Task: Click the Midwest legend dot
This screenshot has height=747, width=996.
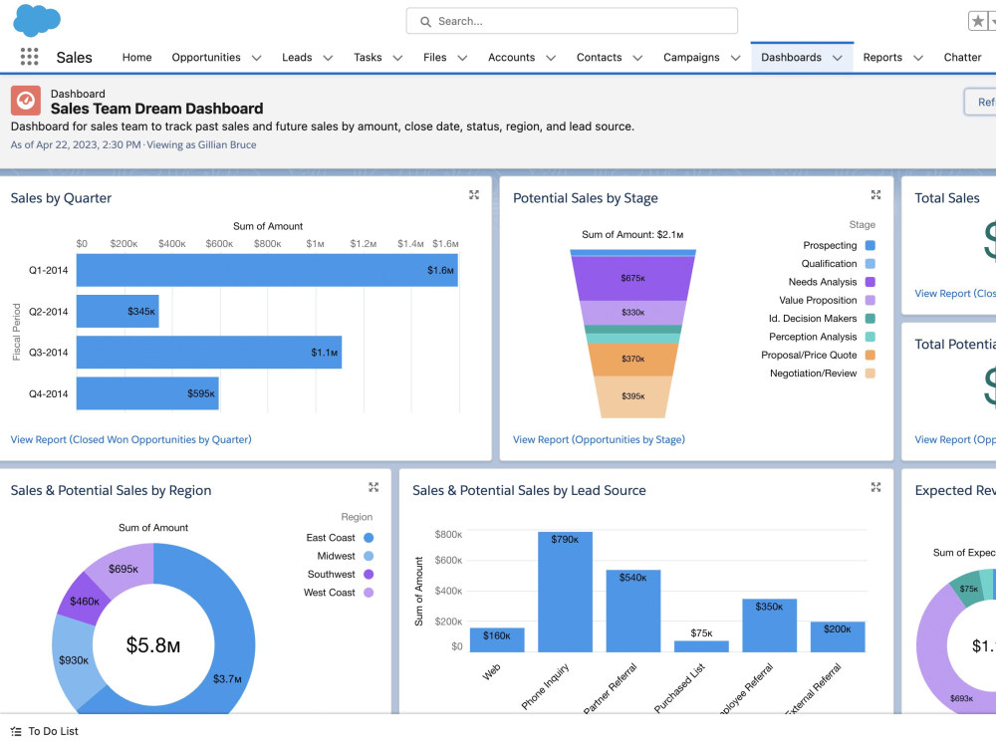Action: click(x=369, y=557)
